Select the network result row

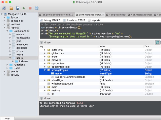coord(100,60)
